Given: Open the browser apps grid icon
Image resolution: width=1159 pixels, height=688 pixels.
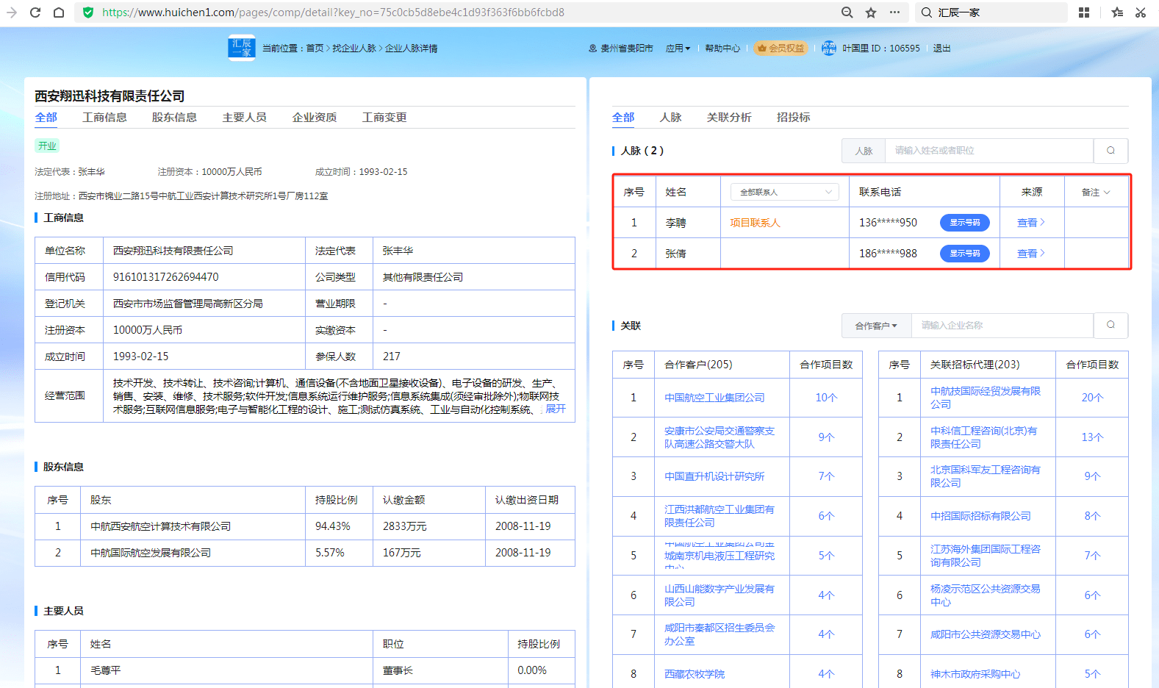Looking at the screenshot, I should pyautogui.click(x=1084, y=12).
